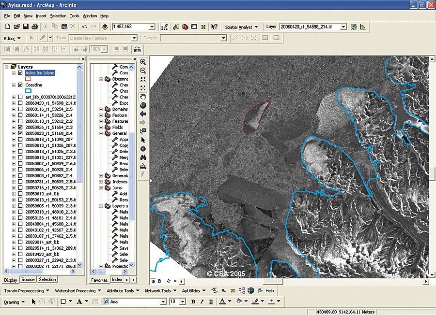This screenshot has width=436, height=315.
Task: Toggle visibility of 20050926_r1_51654_213 layer
Action: pos(20,127)
